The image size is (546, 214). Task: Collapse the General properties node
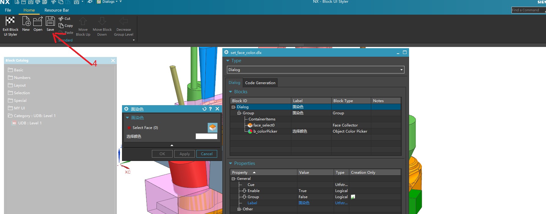click(x=233, y=179)
